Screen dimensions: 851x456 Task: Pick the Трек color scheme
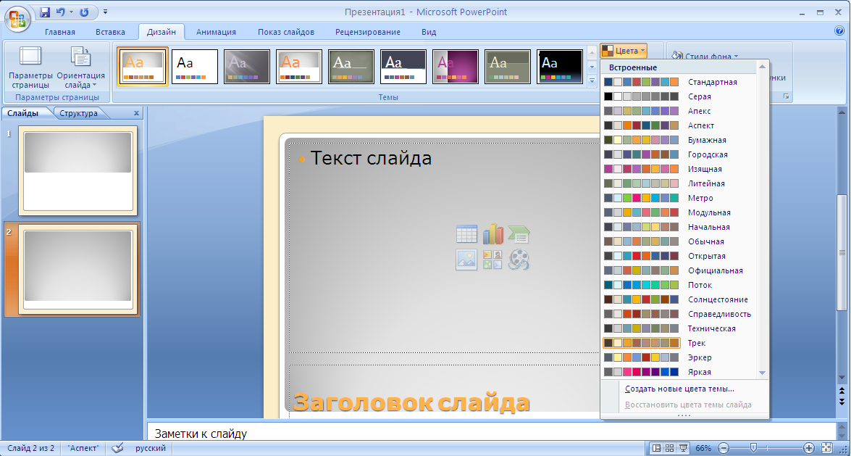679,343
